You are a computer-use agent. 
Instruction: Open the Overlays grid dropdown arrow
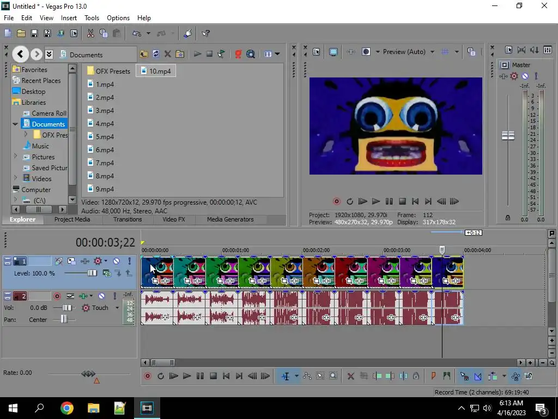point(457,52)
